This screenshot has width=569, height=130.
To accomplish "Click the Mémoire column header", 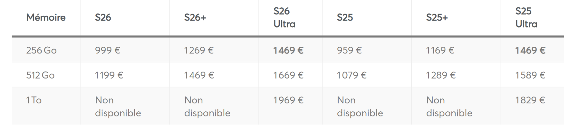I will coord(46,17).
